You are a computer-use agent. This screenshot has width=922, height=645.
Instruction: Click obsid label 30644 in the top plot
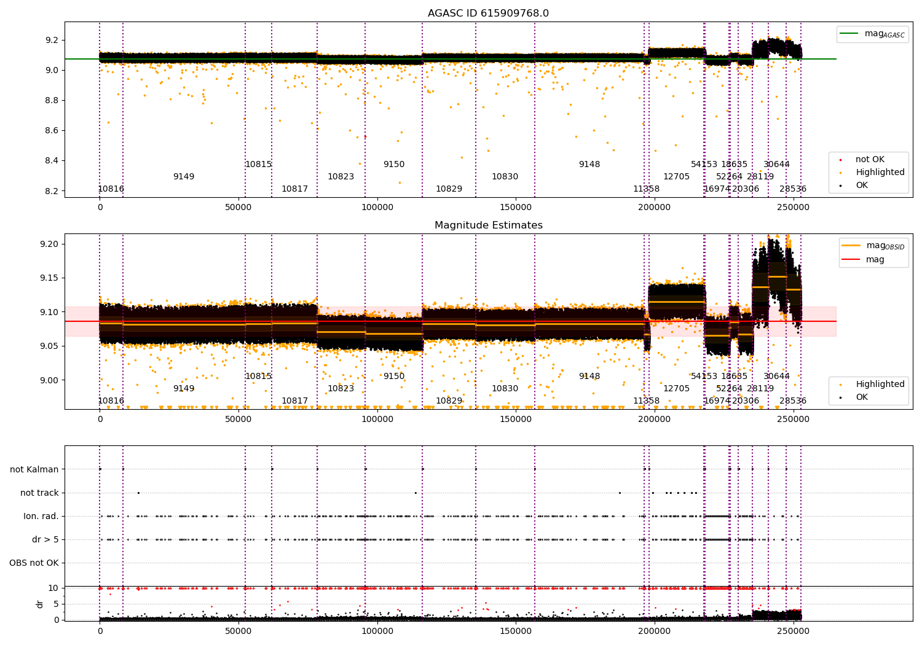click(776, 165)
